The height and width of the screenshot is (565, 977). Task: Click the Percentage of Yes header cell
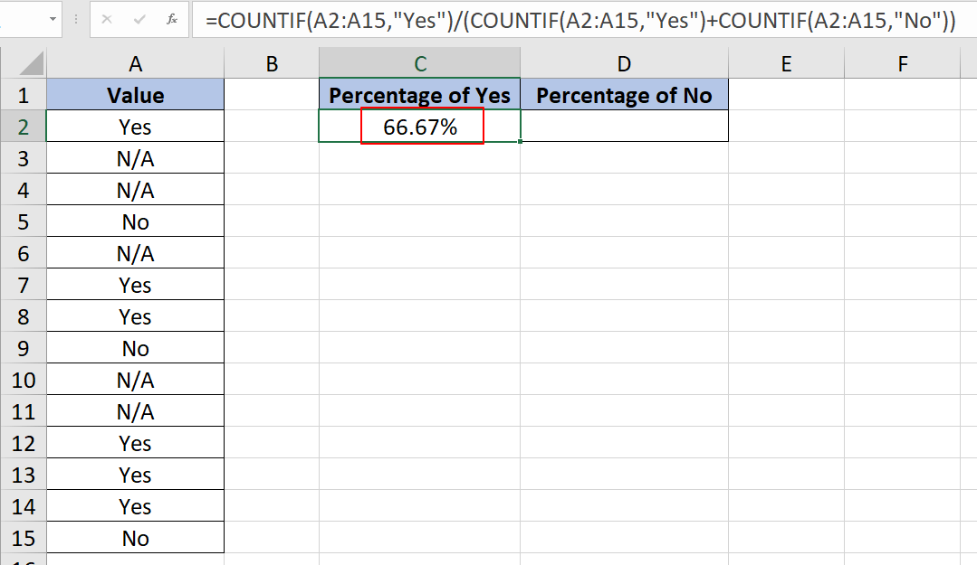(419, 94)
